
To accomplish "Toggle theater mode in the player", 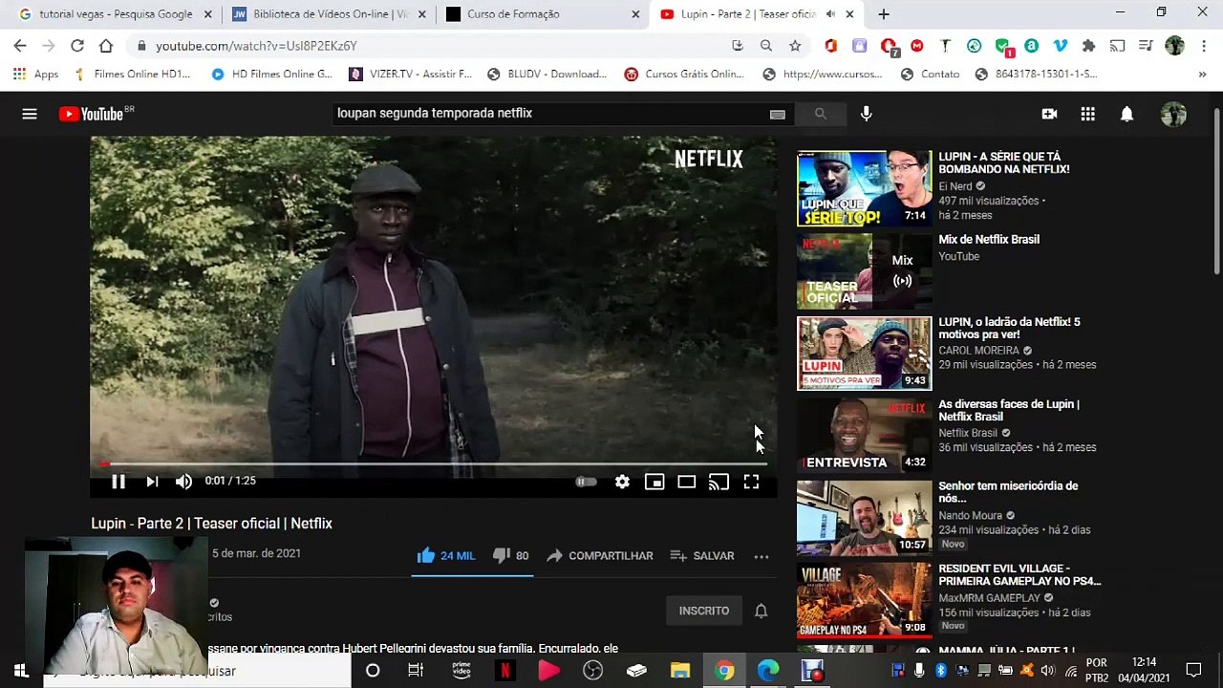I will coord(687,482).
